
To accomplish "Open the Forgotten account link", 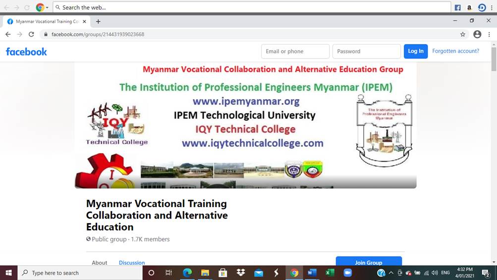I will [455, 51].
